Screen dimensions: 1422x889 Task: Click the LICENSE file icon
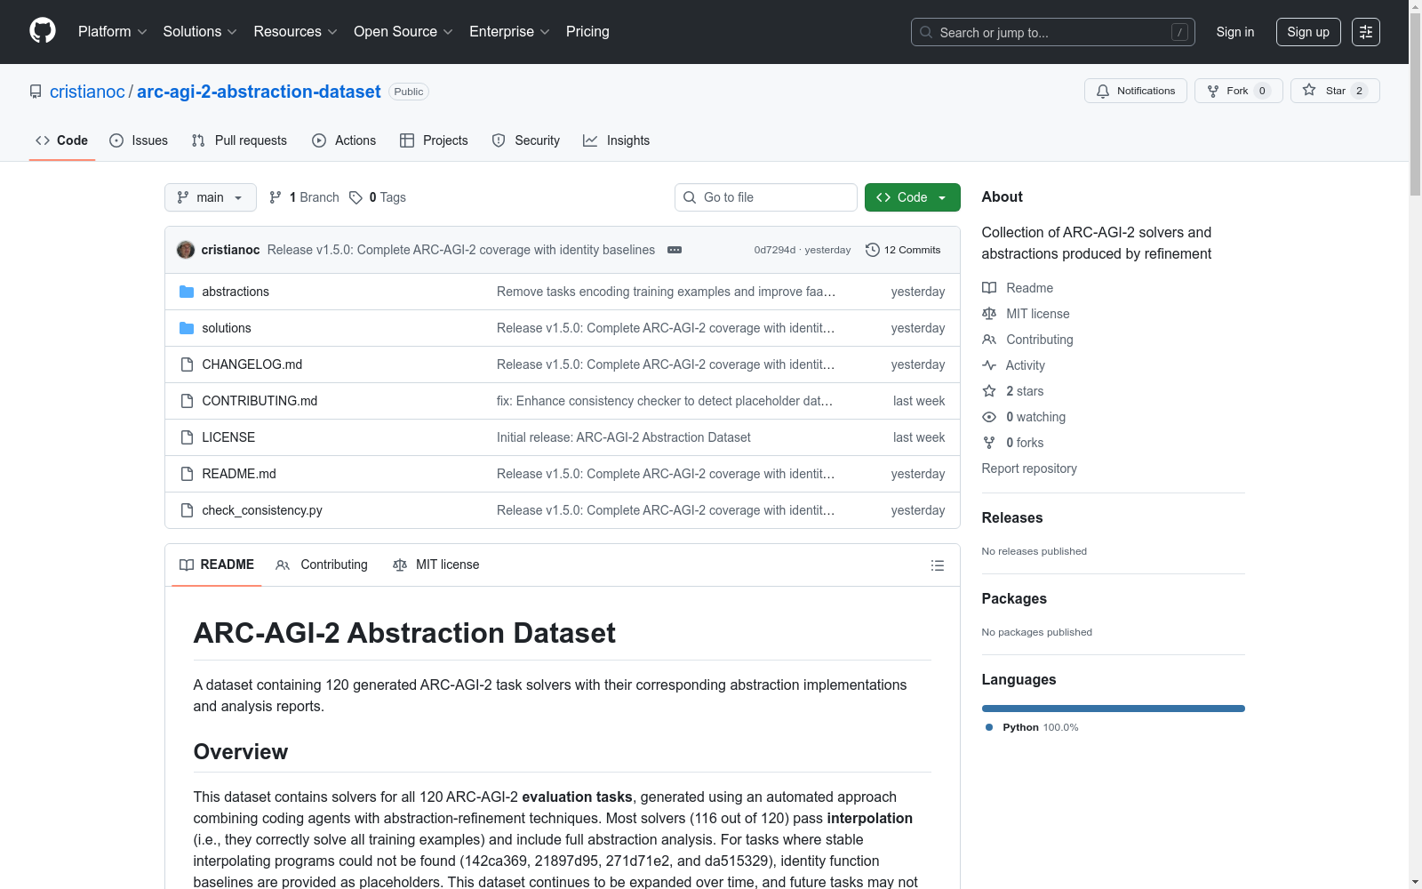[187, 437]
